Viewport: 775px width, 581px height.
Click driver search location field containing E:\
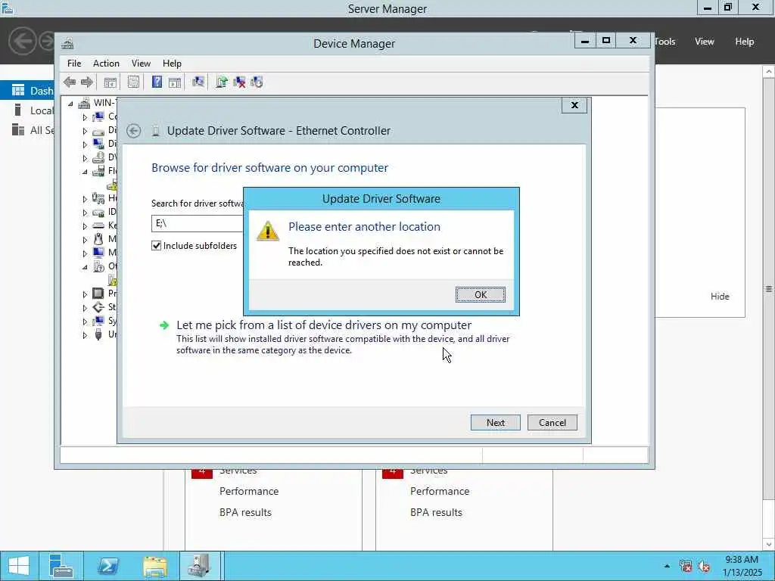(x=198, y=223)
